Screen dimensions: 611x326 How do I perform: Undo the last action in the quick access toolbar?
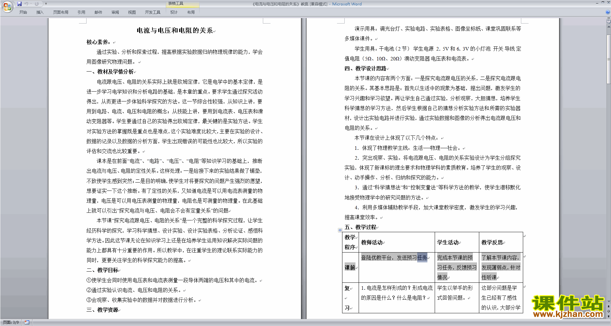tap(26, 4)
